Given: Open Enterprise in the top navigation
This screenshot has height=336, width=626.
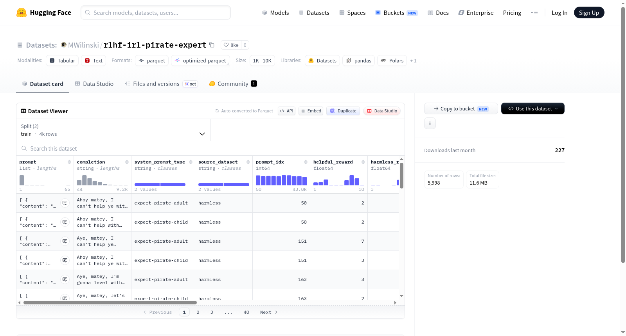Looking at the screenshot, I should [476, 12].
